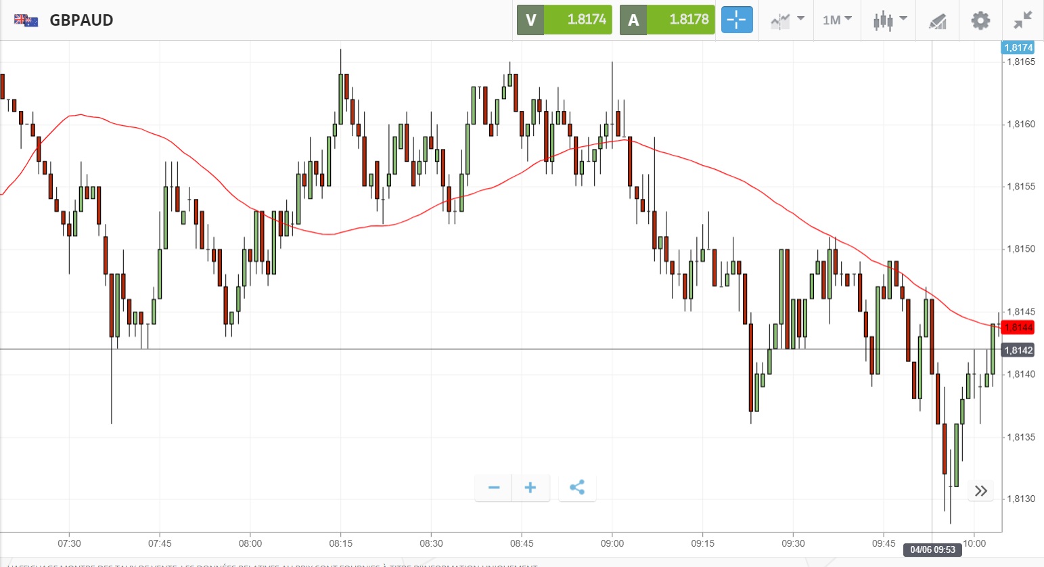Click the GBPAUD instrument name

(81, 20)
